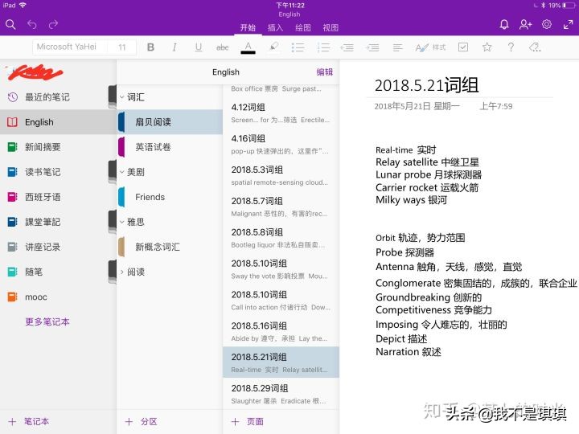Decrease the paragraph indent
Screen dimensions: 579x434
pos(347,47)
